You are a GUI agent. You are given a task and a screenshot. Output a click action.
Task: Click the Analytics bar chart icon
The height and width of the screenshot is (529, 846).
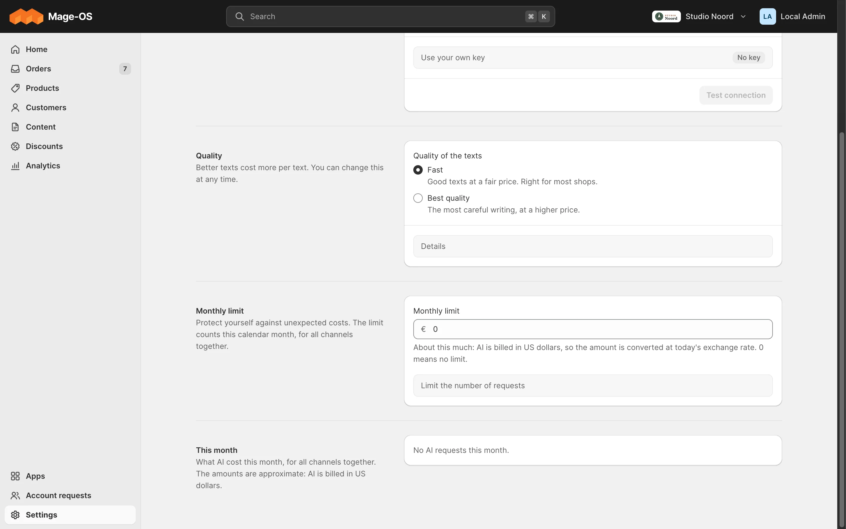[x=15, y=165]
